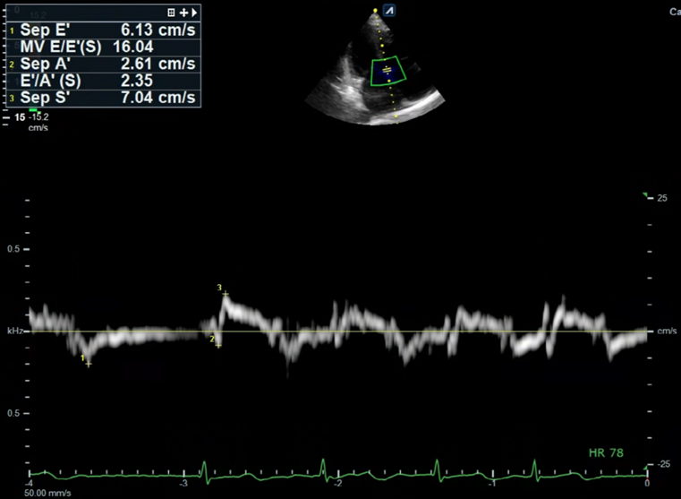Select the MV E/E'(S) result row
The height and width of the screenshot is (499, 681).
pyautogui.click(x=104, y=47)
